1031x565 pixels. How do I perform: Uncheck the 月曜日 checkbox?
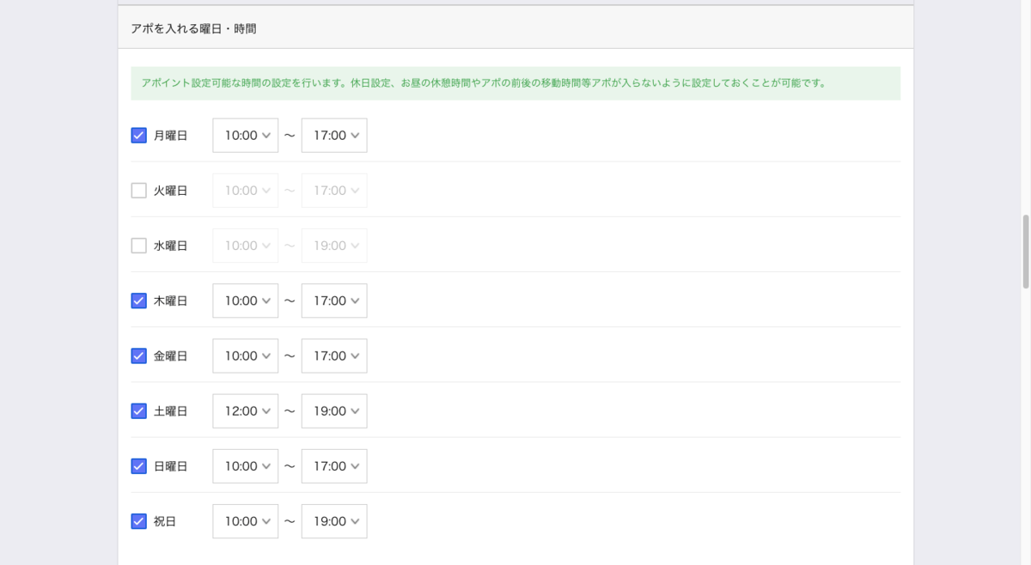point(138,135)
